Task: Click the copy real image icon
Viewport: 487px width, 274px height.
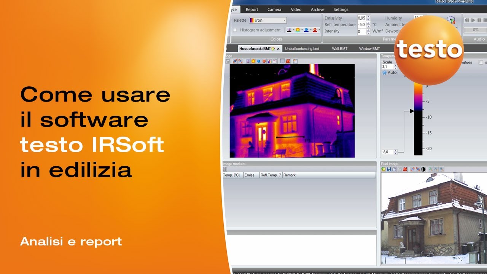Action: (x=394, y=169)
